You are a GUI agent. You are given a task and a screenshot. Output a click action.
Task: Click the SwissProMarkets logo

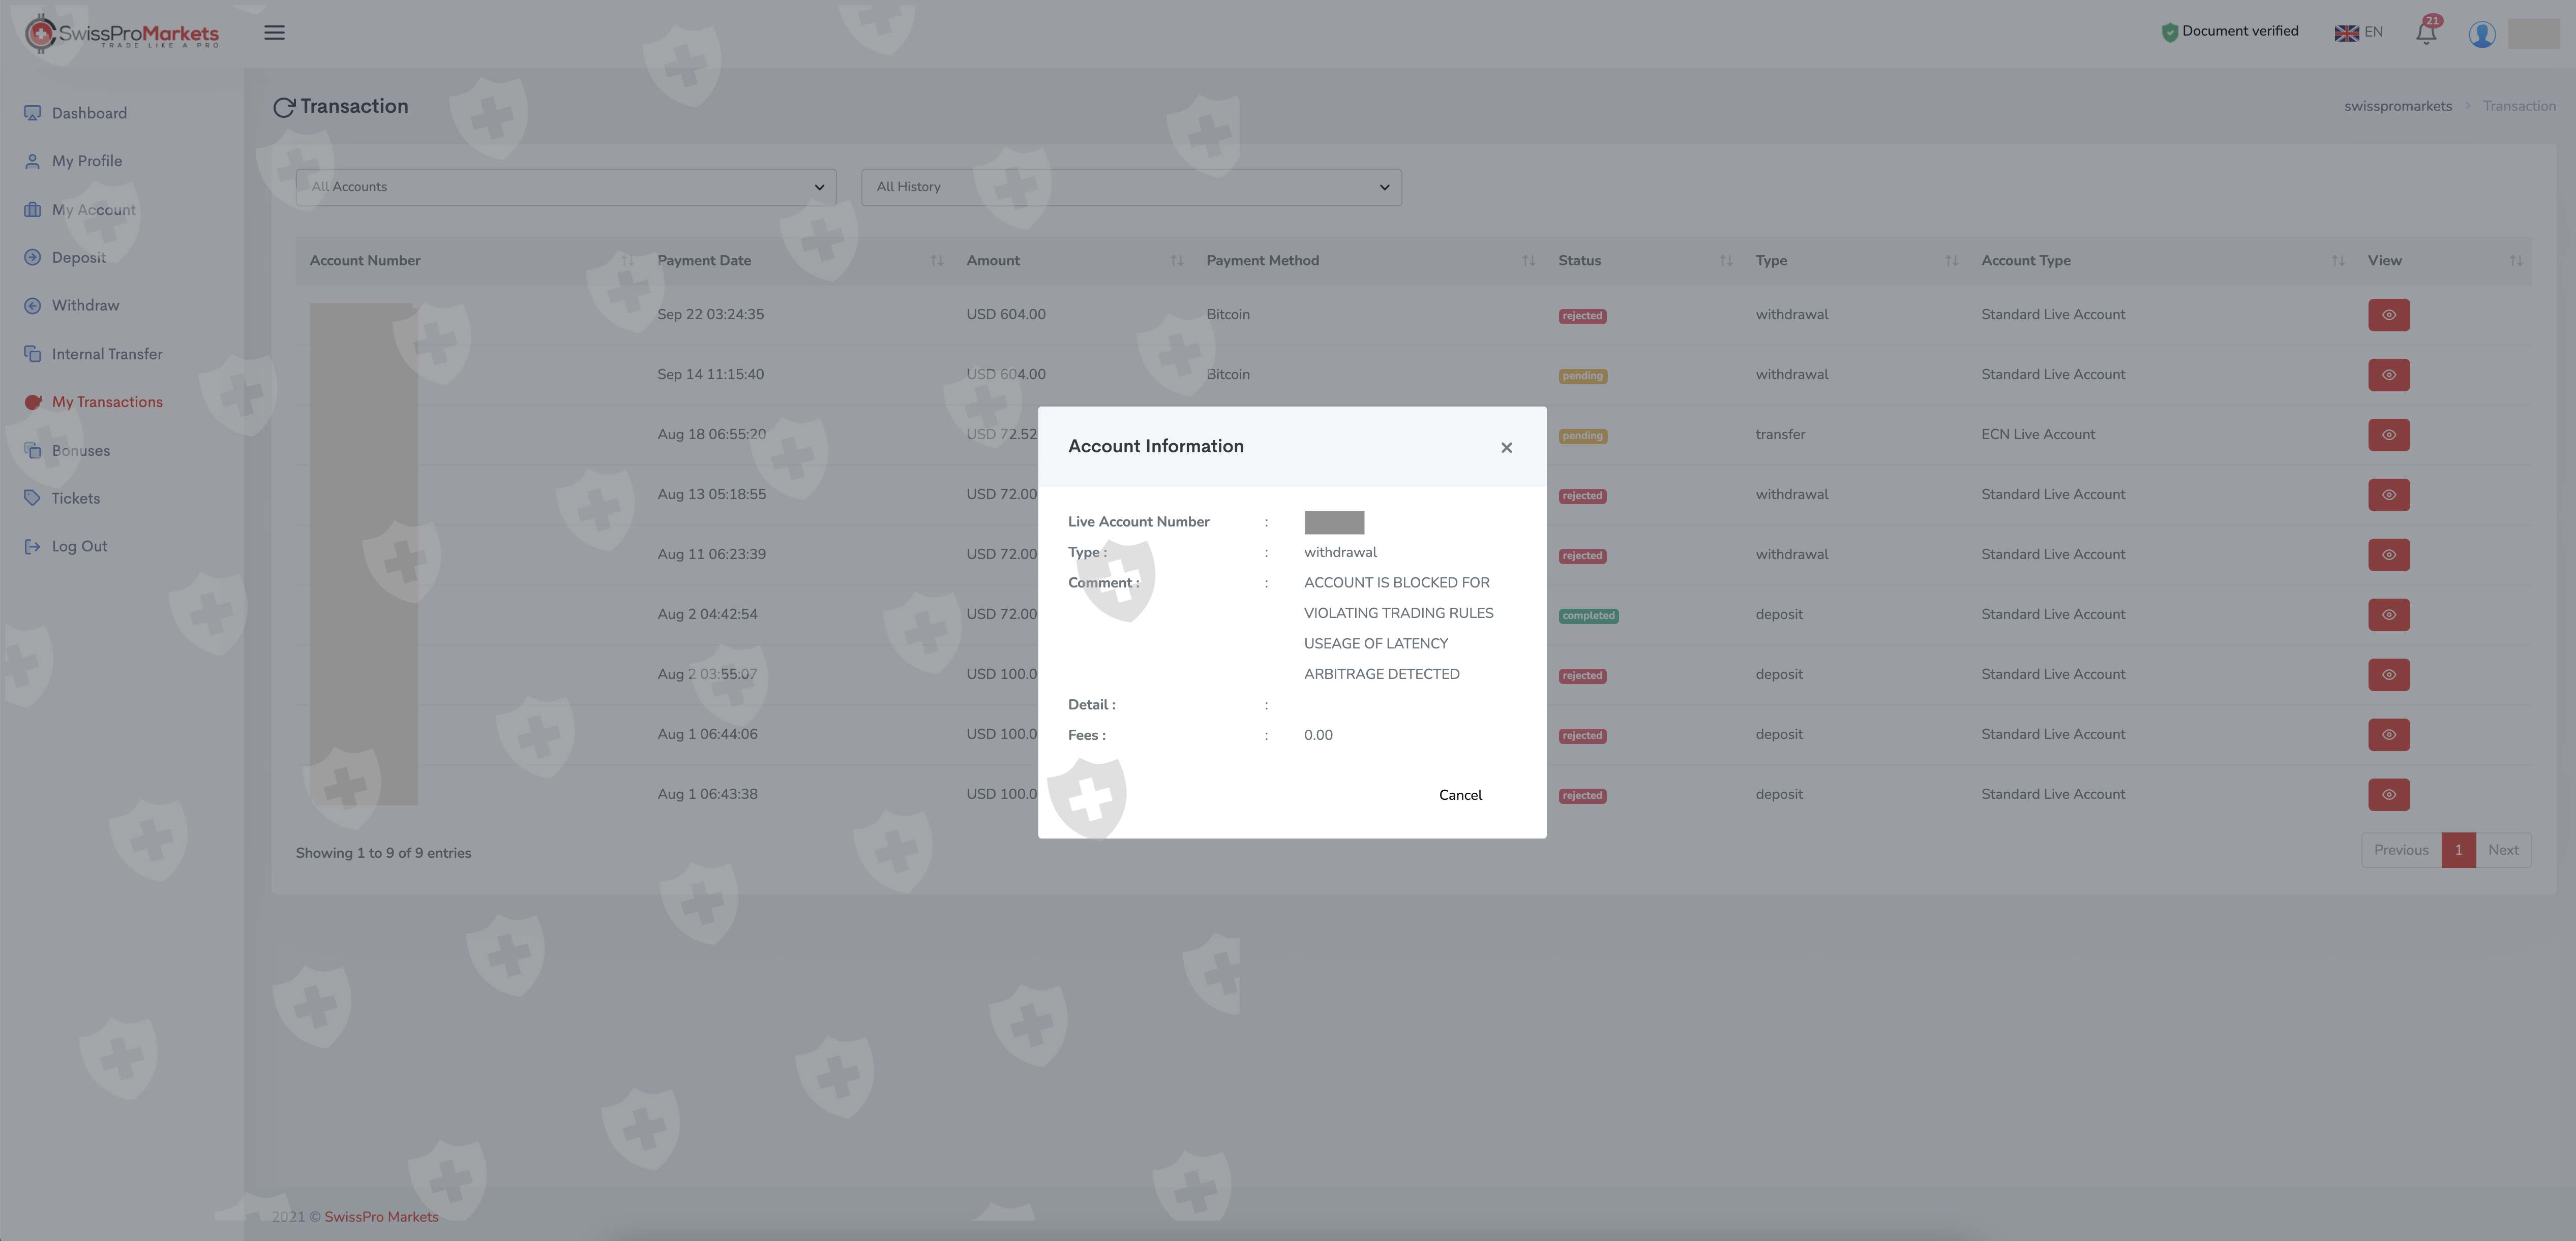pyautogui.click(x=122, y=34)
